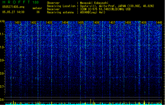Screen dimensions: 165x105
Task: Click the 0.9 kHz axis tick label
Action: click(x=2, y=60)
